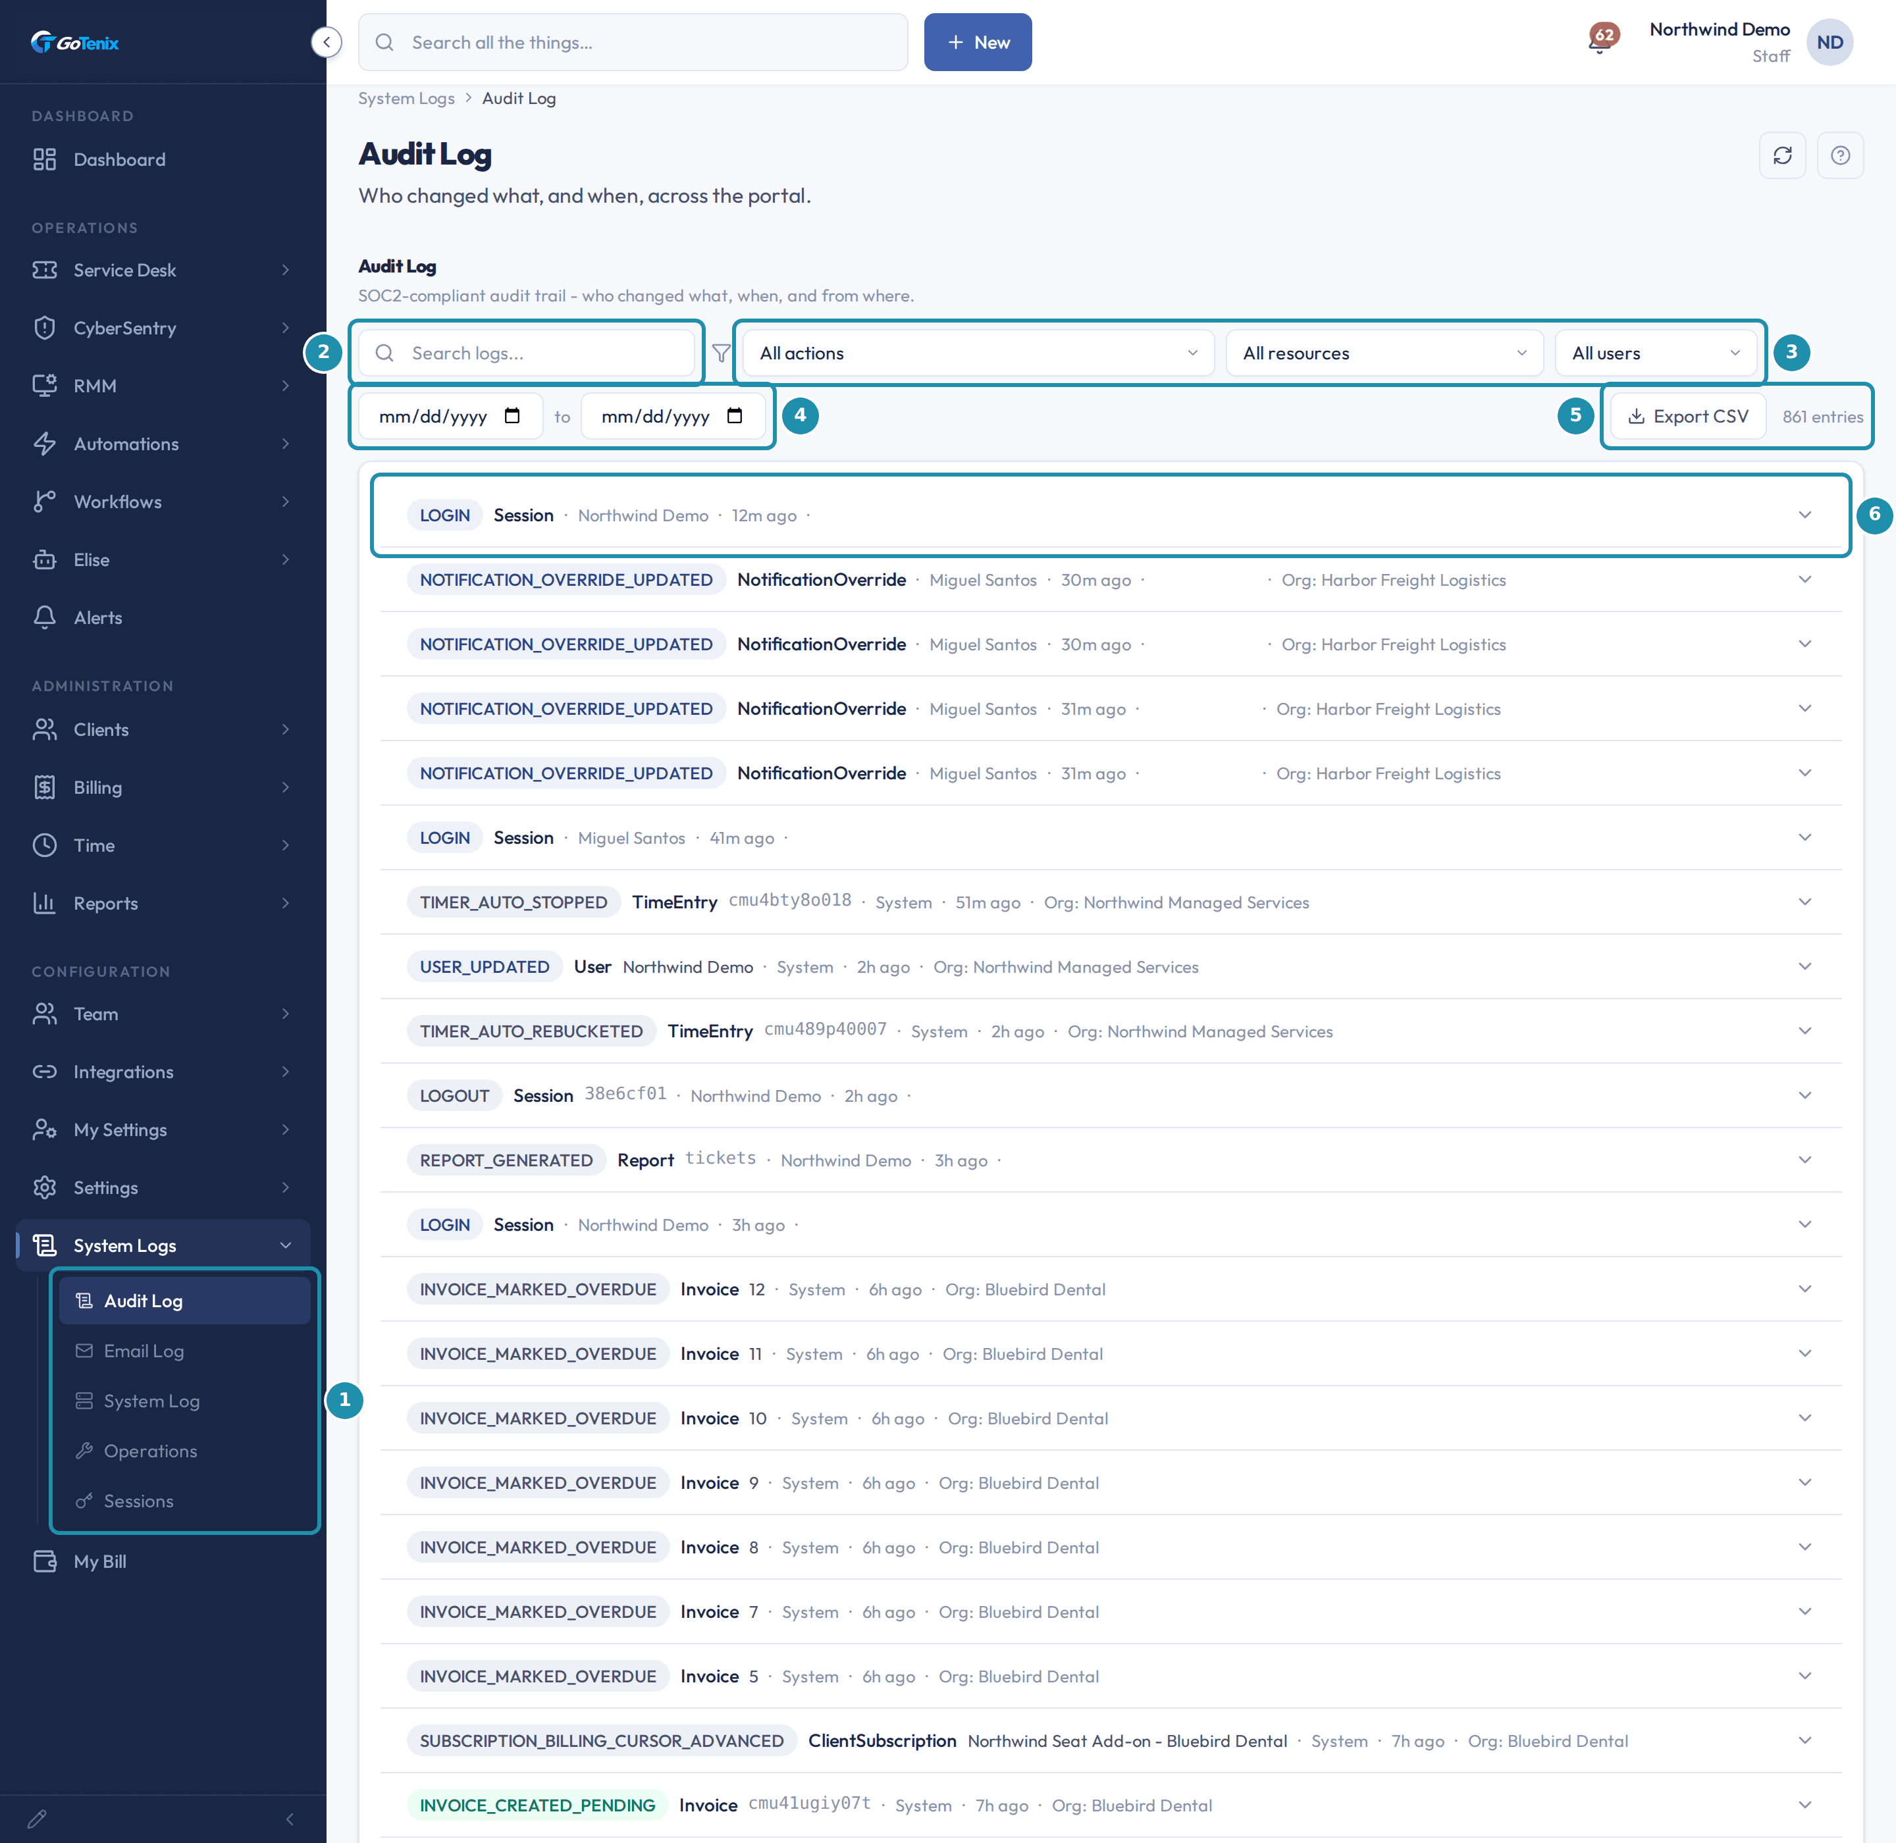This screenshot has height=1843, width=1896.
Task: Expand Billing sidebar section
Action: [x=163, y=788]
